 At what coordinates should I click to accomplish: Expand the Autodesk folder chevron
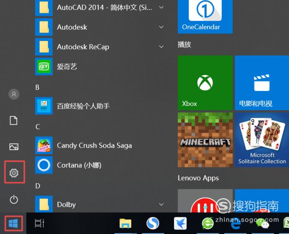pos(161,27)
